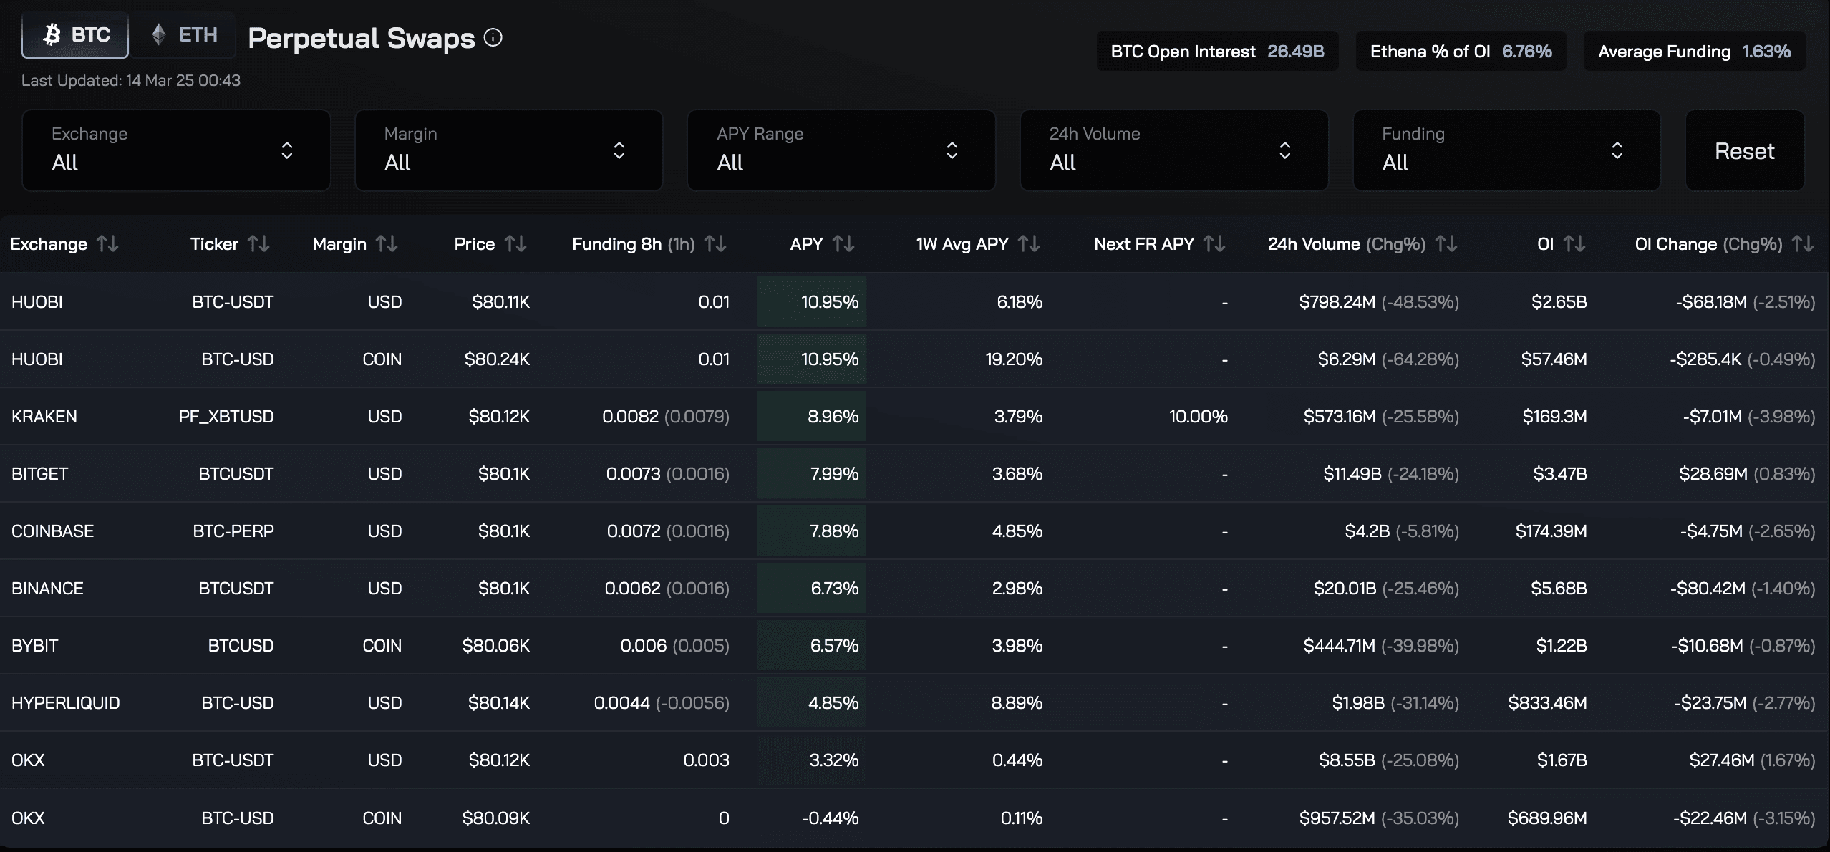Click the BTCUSD ticker in BYBIT row

click(241, 646)
